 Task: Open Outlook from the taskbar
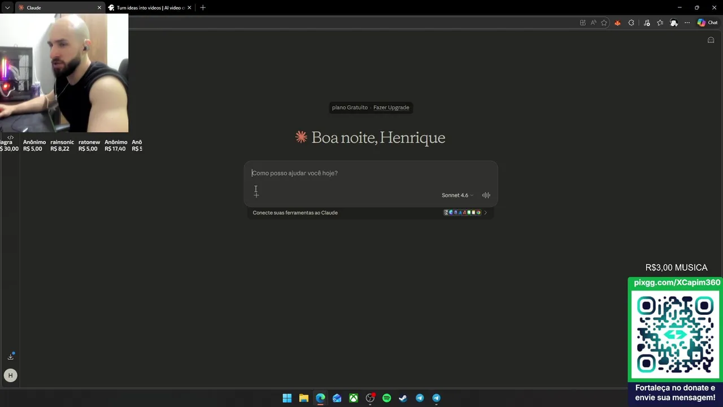[x=337, y=398]
